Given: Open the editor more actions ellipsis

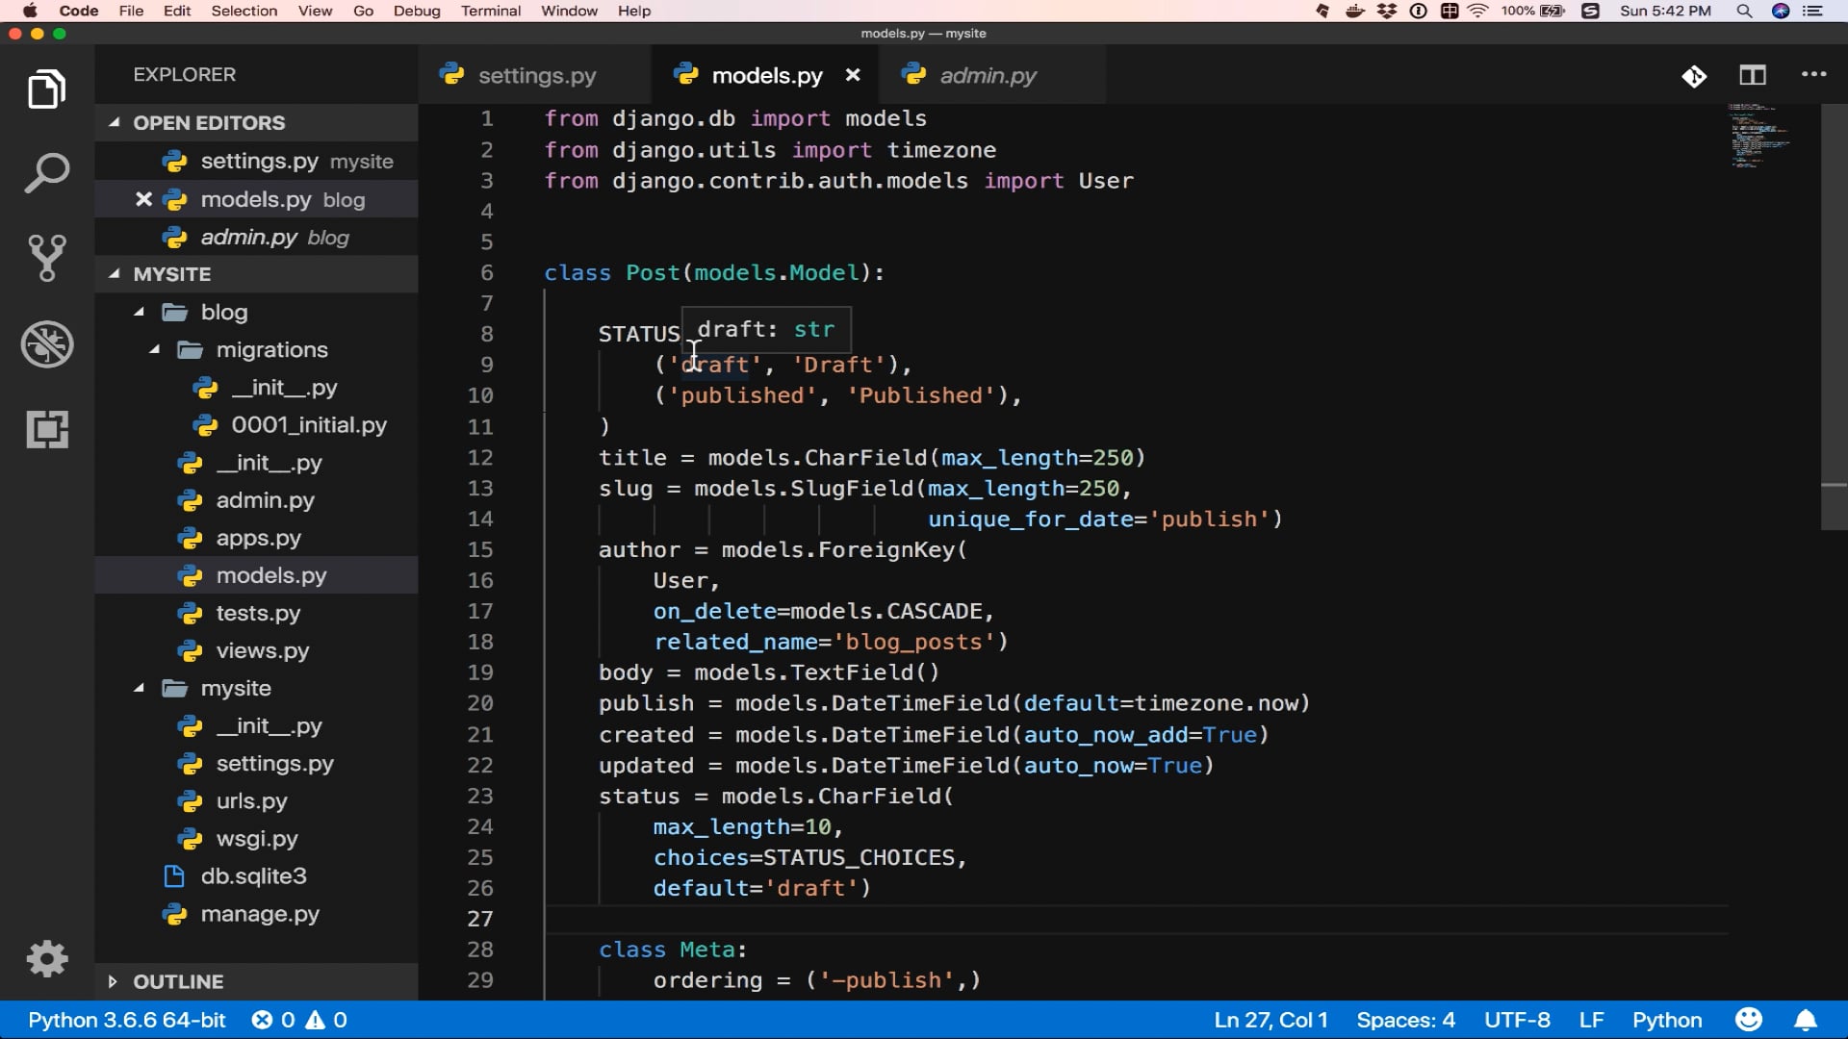Looking at the screenshot, I should click(x=1813, y=75).
